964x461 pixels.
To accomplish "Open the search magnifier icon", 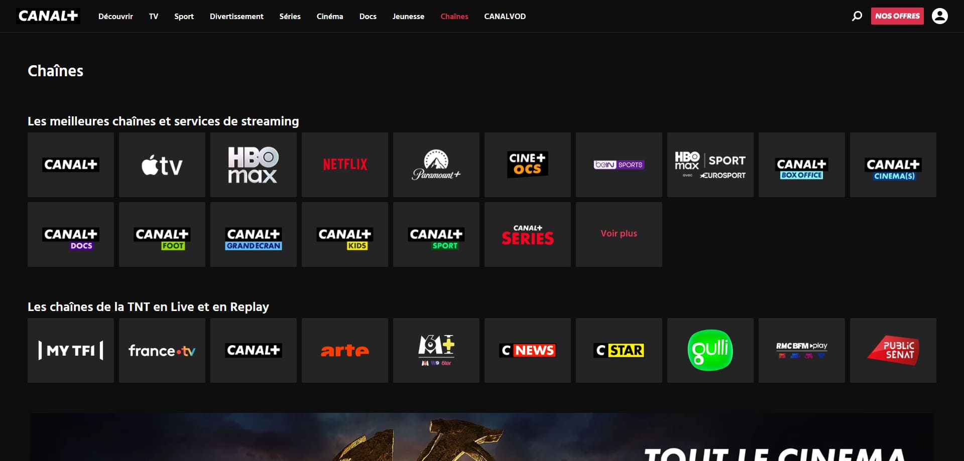I will point(857,16).
